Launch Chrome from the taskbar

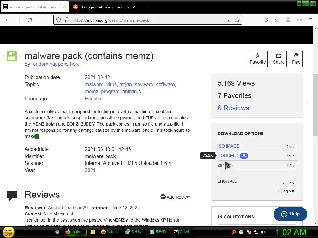[x=57, y=232]
